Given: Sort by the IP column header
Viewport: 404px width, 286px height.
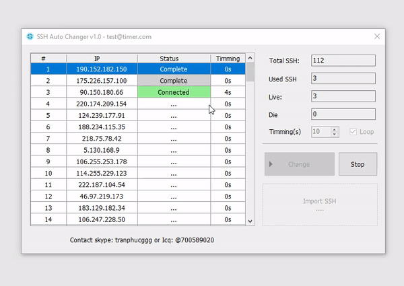Looking at the screenshot, I should pos(102,59).
